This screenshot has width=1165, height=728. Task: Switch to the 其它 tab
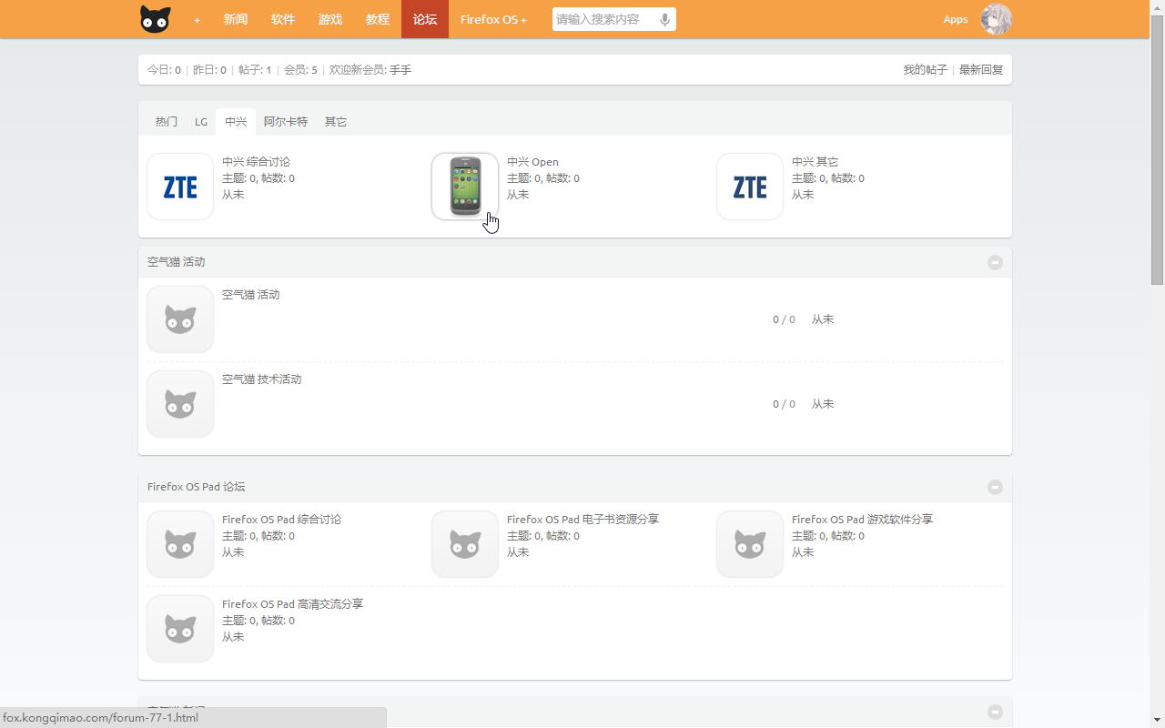click(336, 122)
